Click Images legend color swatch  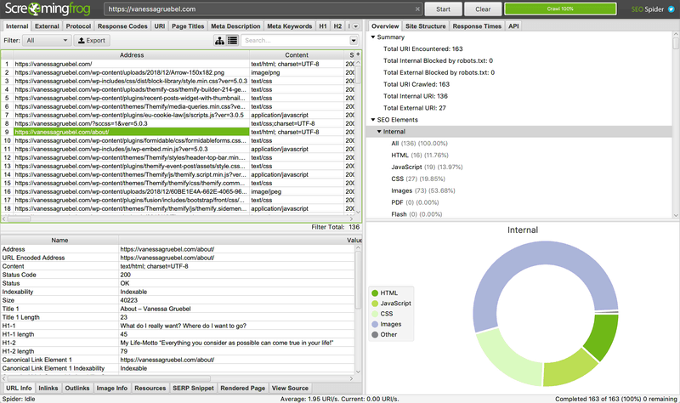click(375, 324)
